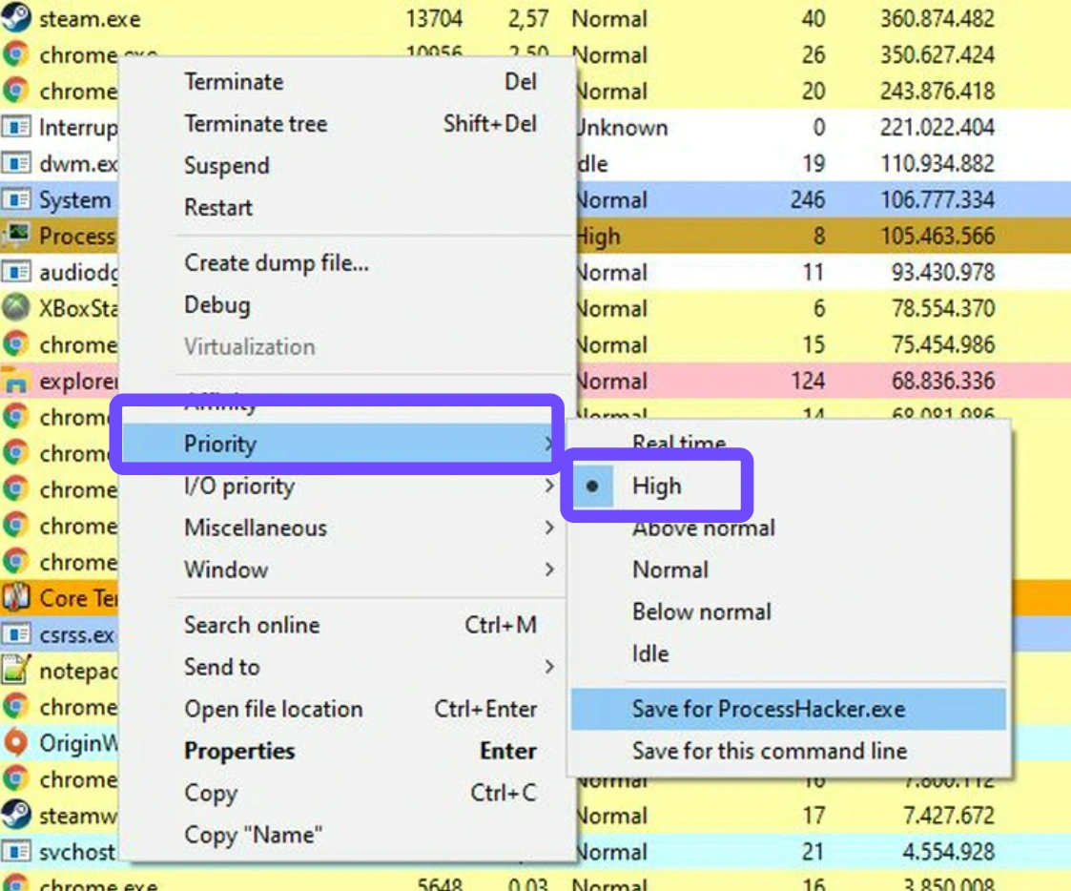Screen dimensions: 1071x891
Task: Click the System process icon
Action: (x=15, y=198)
